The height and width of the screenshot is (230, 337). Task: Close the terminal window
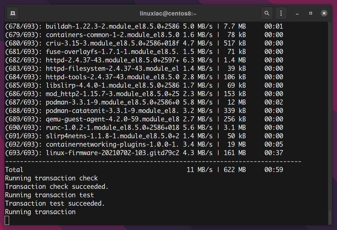[324, 13]
